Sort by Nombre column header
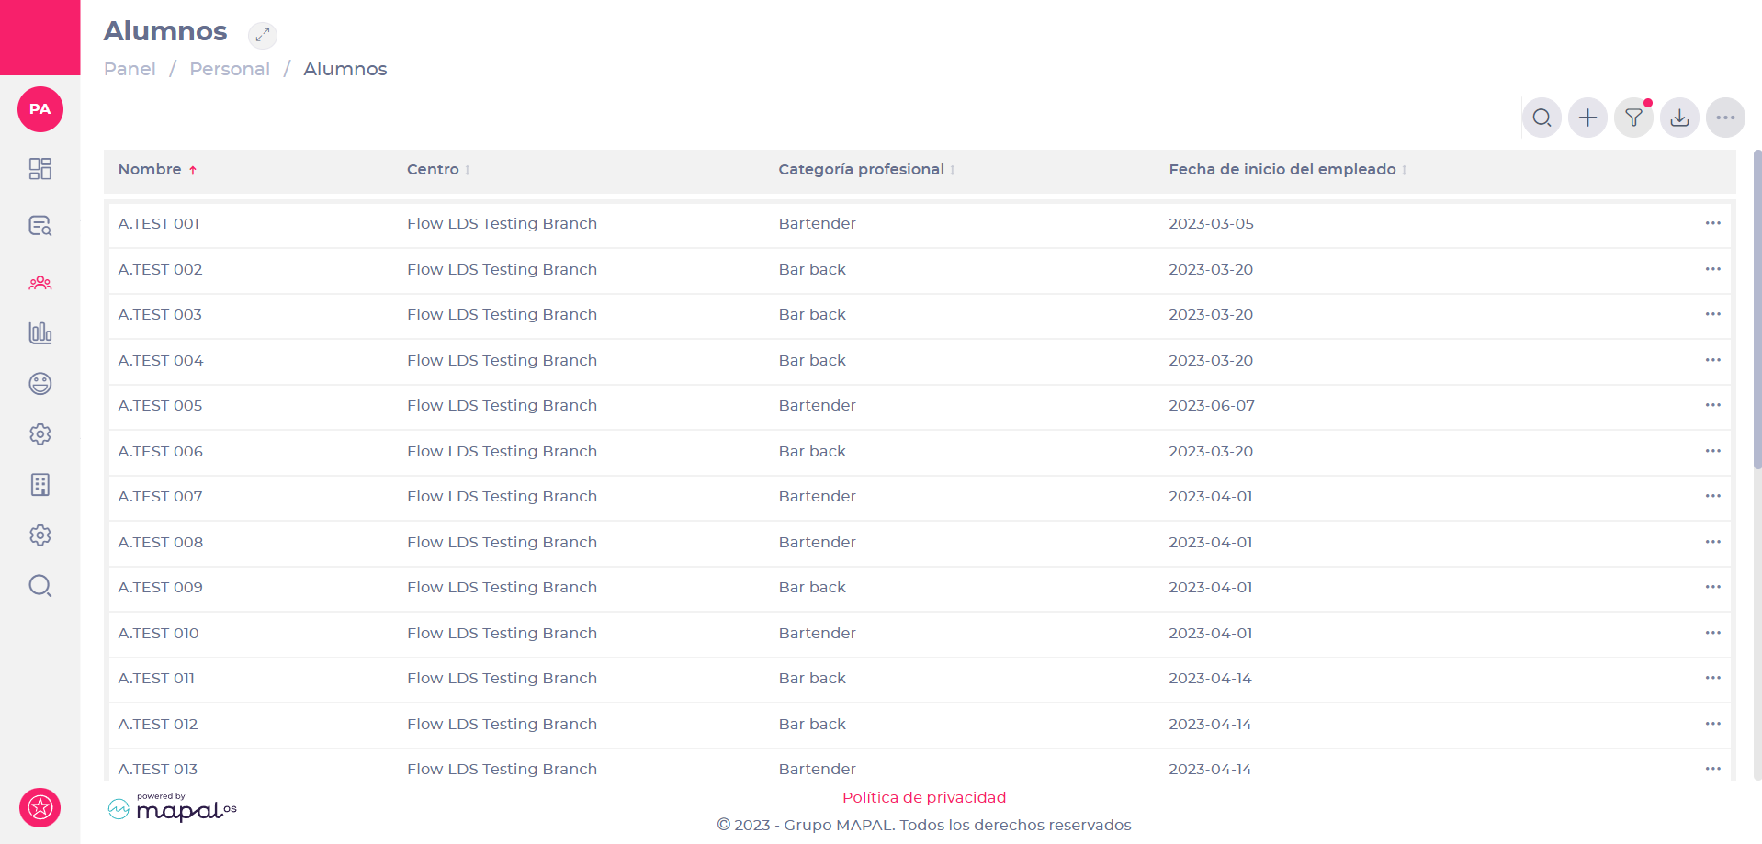This screenshot has height=844, width=1762. pyautogui.click(x=157, y=170)
